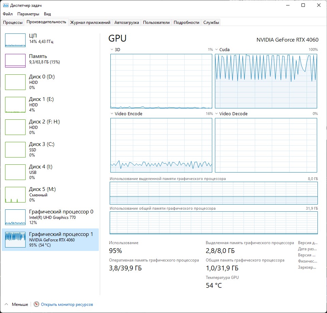
Task: Select the ЦП mini graph thumbnail
Action: coord(15,40)
